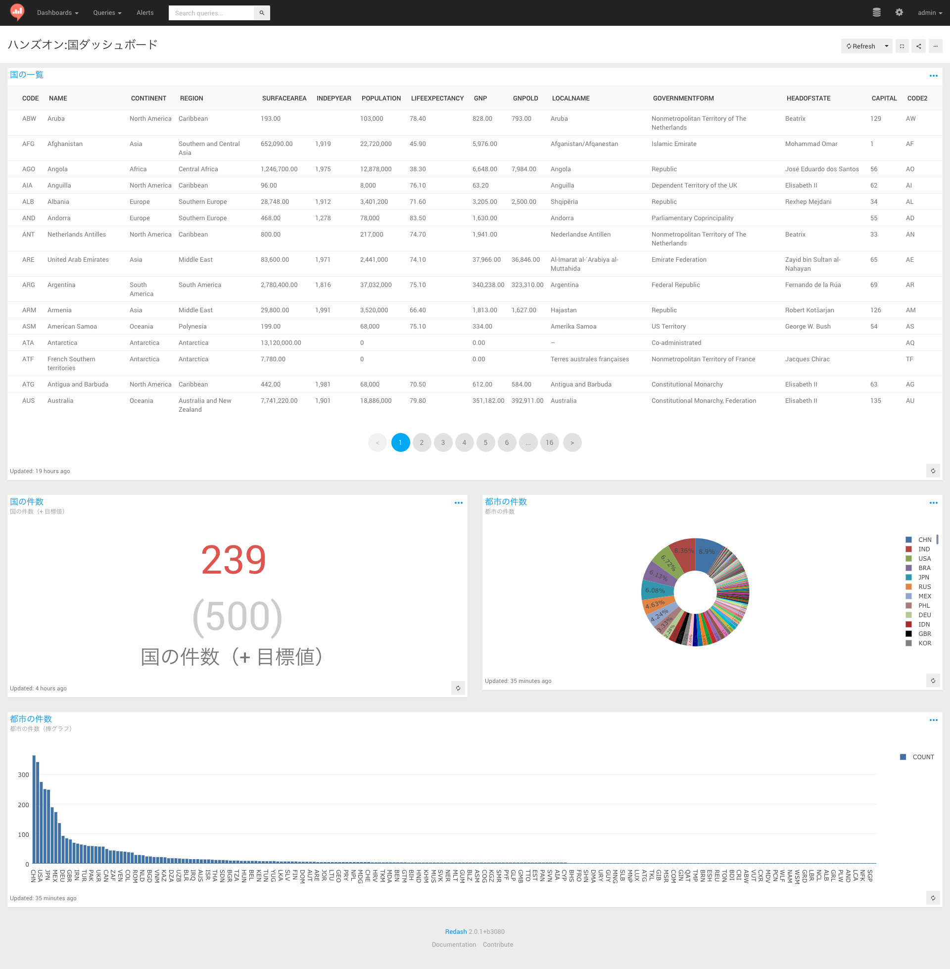Open the country count widget options menu
This screenshot has height=969, width=950.
[458, 502]
